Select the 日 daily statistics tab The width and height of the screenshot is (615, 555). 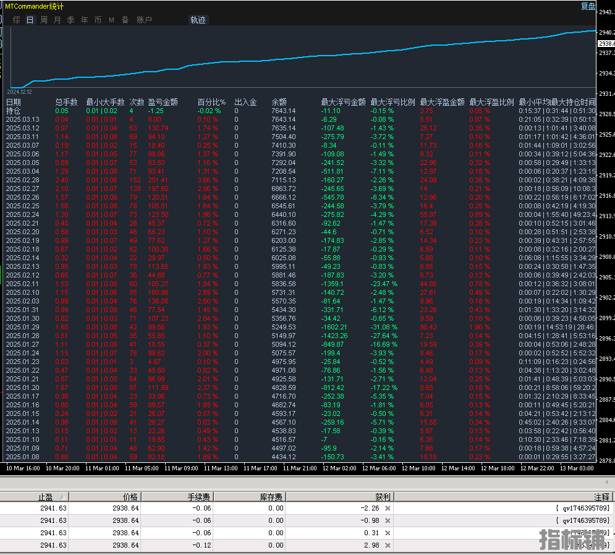pyautogui.click(x=30, y=20)
